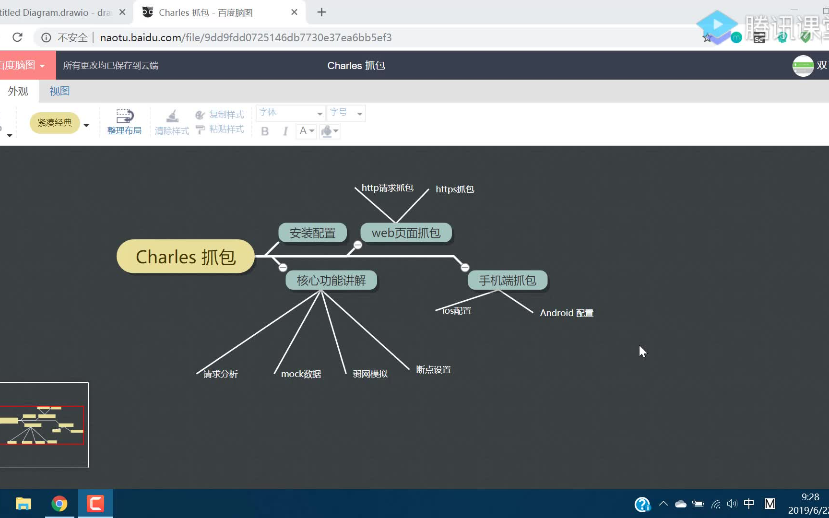Click the volume speaker tray icon
The image size is (829, 518).
[x=732, y=504]
